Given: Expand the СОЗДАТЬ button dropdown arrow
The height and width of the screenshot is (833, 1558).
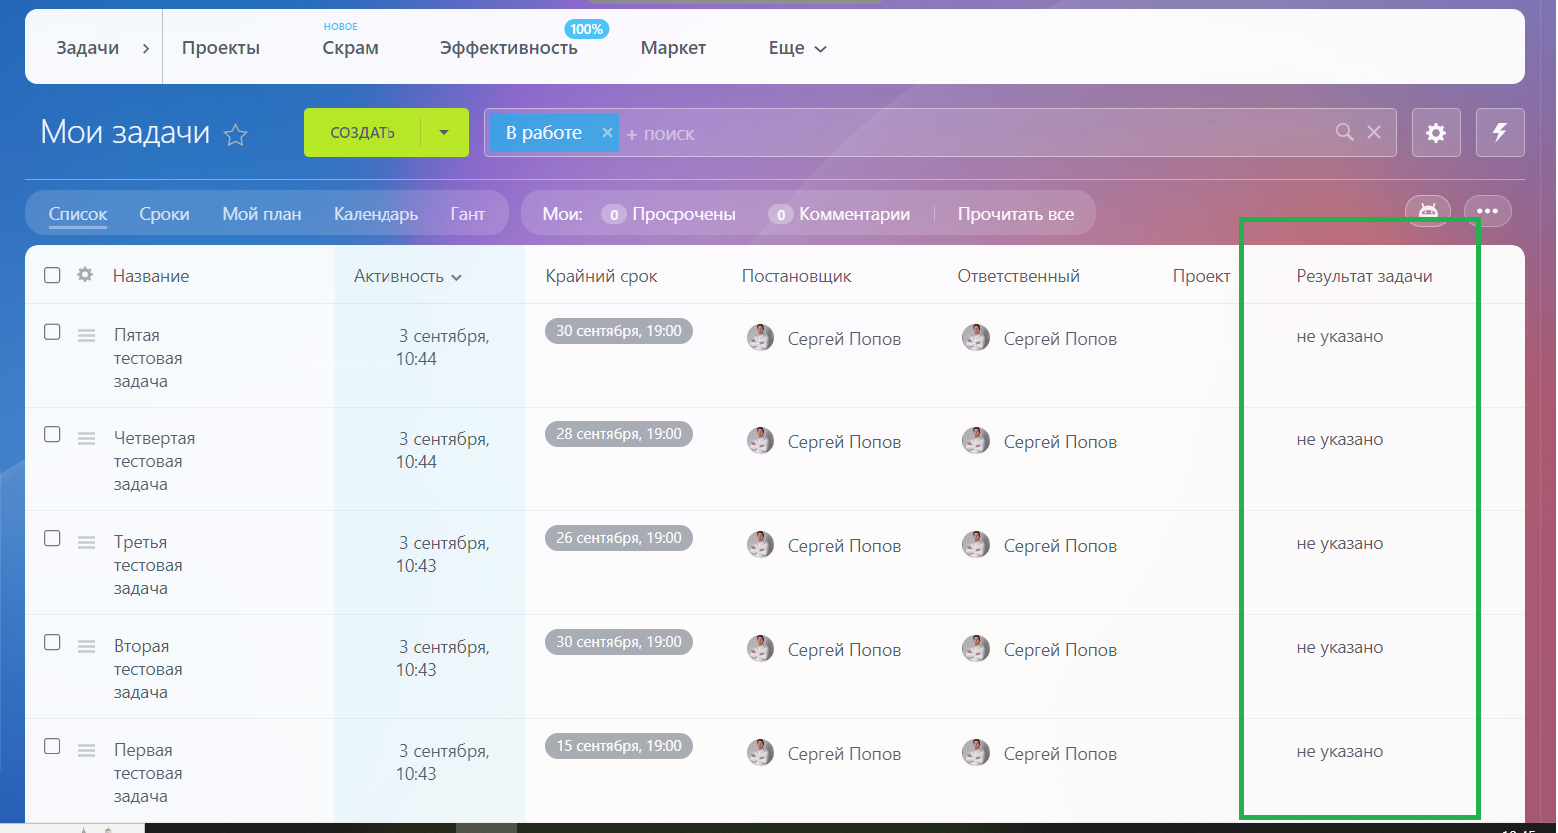Looking at the screenshot, I should coord(444,133).
